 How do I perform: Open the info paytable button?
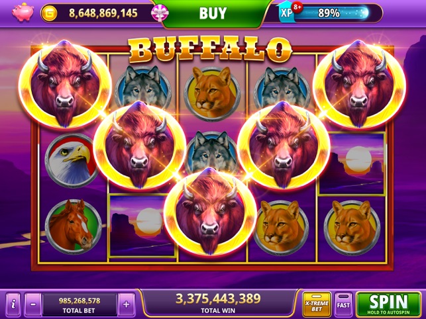(13, 304)
